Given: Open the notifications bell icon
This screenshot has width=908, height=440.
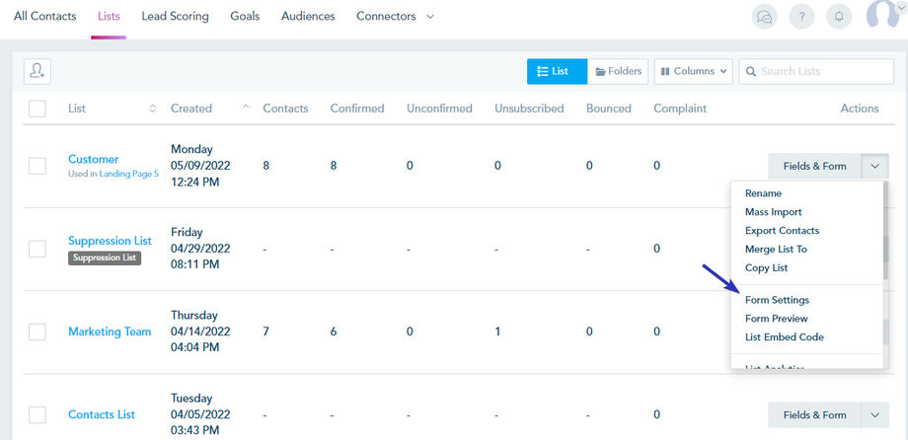Looking at the screenshot, I should coord(839,17).
